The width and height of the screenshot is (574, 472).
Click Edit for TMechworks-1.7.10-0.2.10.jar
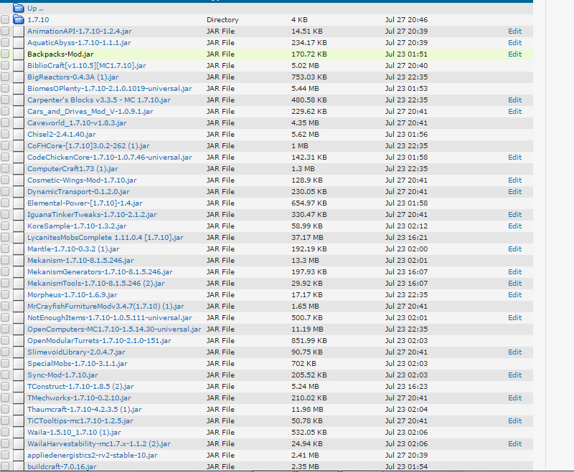pos(514,398)
